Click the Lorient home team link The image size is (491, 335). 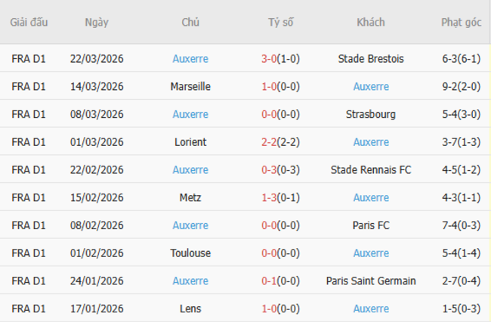tap(190, 142)
